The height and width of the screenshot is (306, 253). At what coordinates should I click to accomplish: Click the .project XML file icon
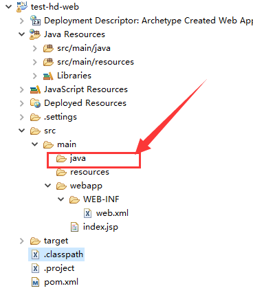coord(35,268)
